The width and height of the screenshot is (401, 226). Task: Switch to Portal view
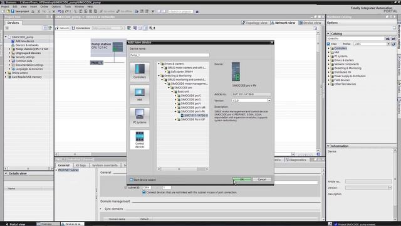(16, 224)
